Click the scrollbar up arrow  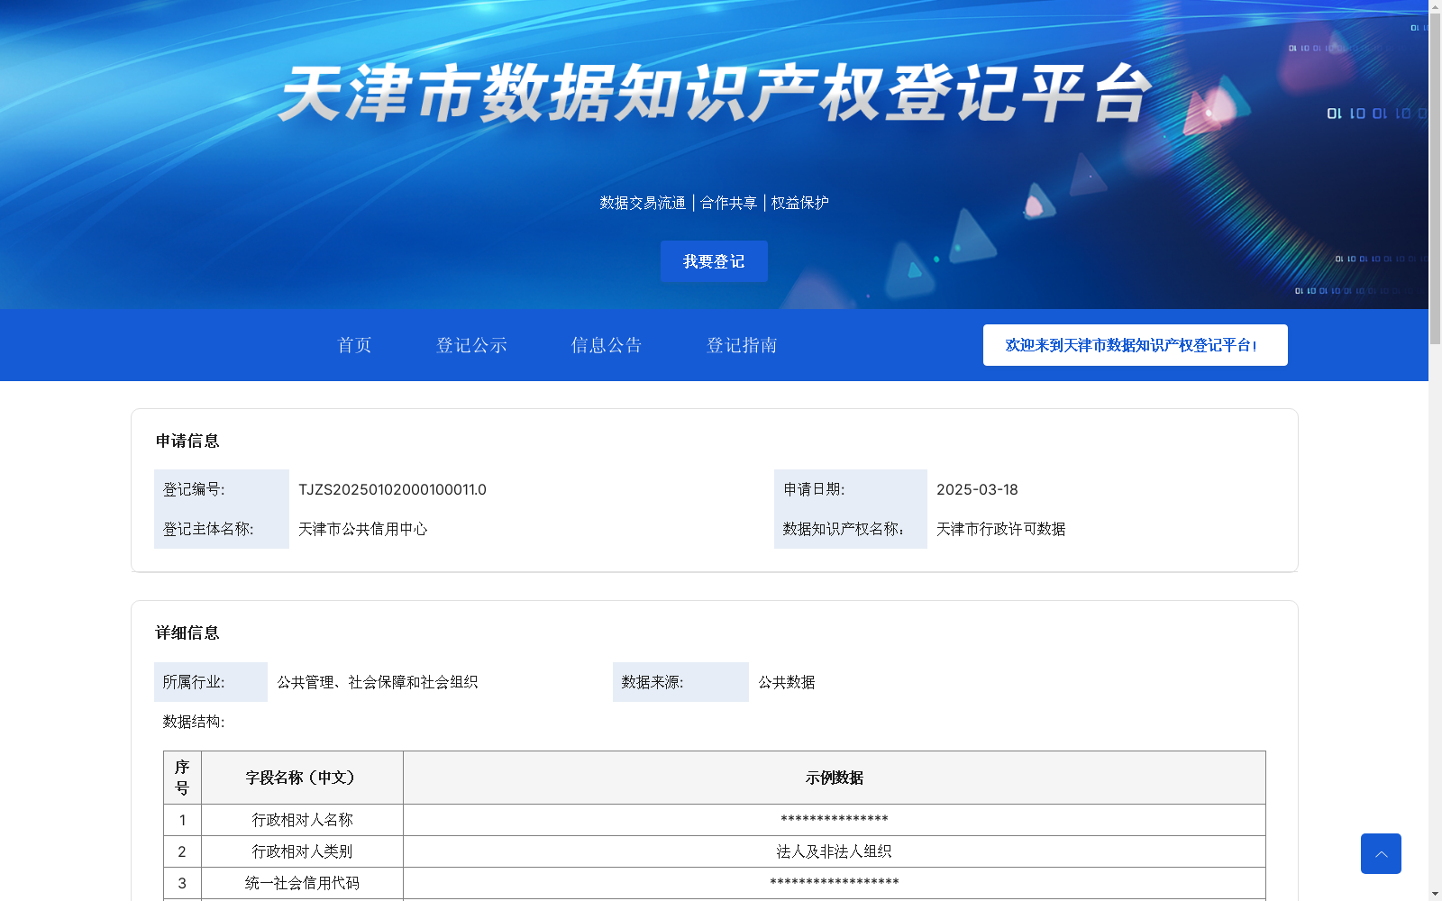click(1435, 5)
